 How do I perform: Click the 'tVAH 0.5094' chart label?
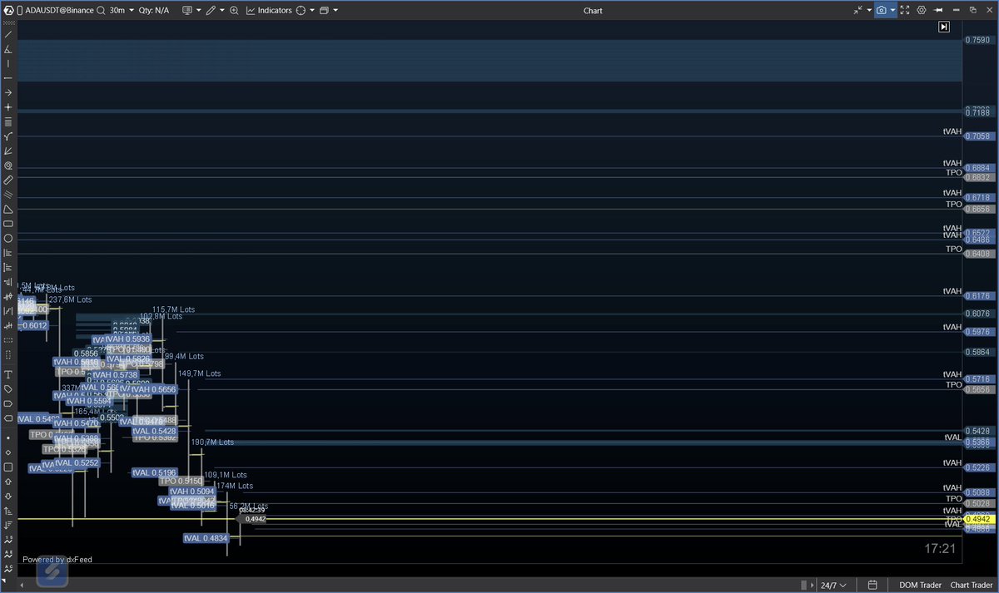click(192, 492)
